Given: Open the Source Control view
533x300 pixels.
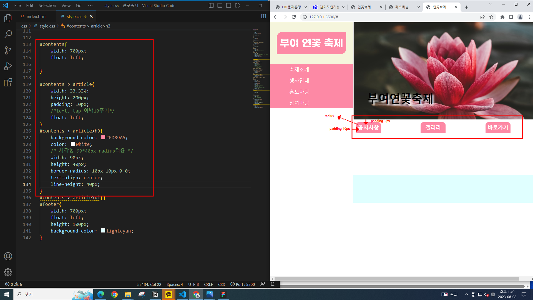Looking at the screenshot, I should [x=8, y=50].
